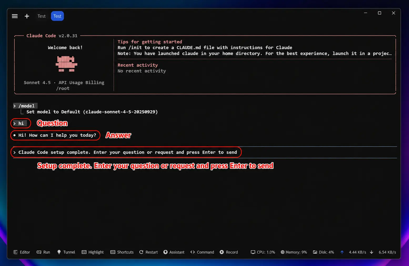Click the '6.54 KB/s' download rate
Viewport: 409px width, 266px height.
pyautogui.click(x=387, y=252)
